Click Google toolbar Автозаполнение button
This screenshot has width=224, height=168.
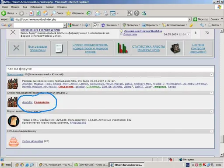coord(174,25)
